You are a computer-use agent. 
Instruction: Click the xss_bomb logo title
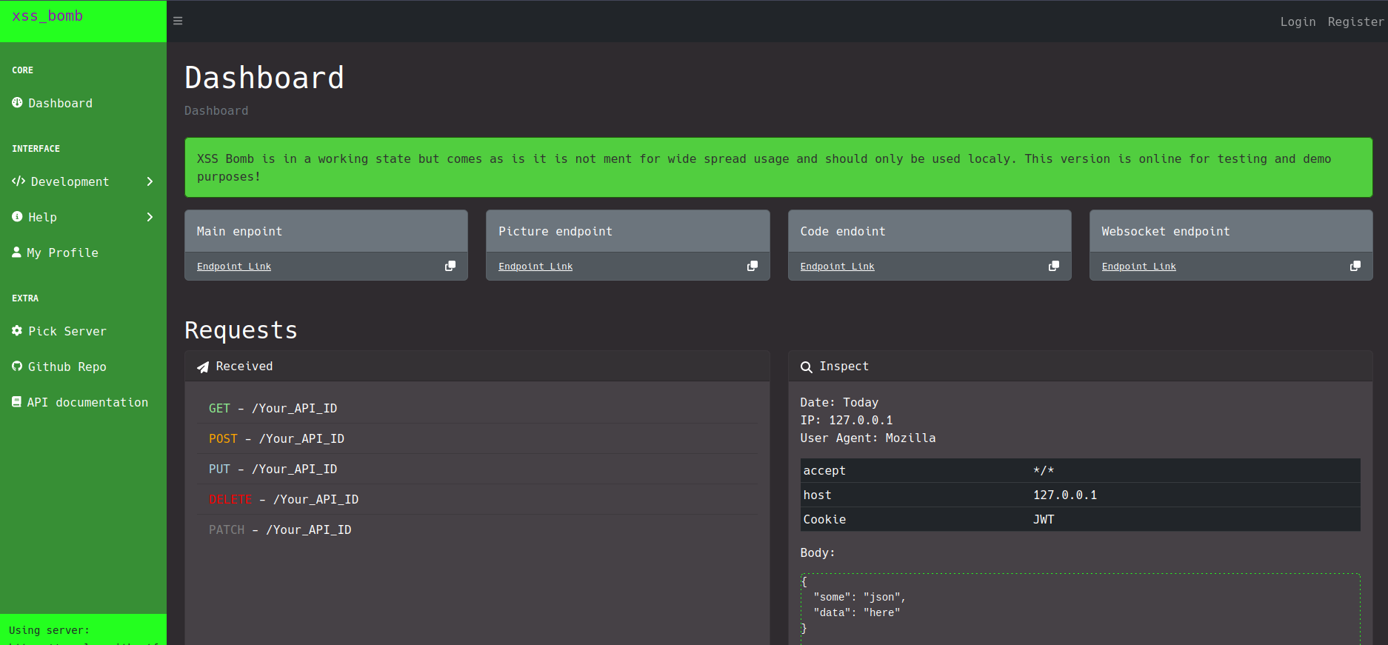point(47,16)
